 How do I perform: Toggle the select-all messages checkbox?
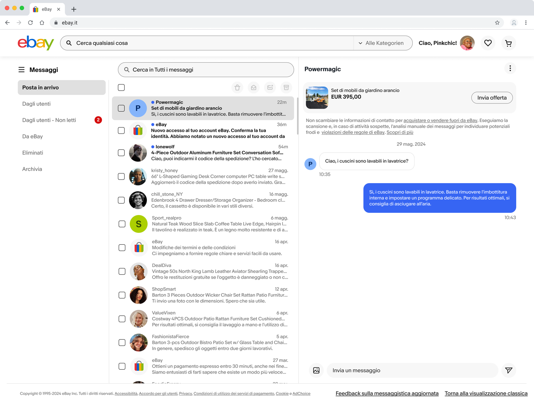tap(121, 87)
